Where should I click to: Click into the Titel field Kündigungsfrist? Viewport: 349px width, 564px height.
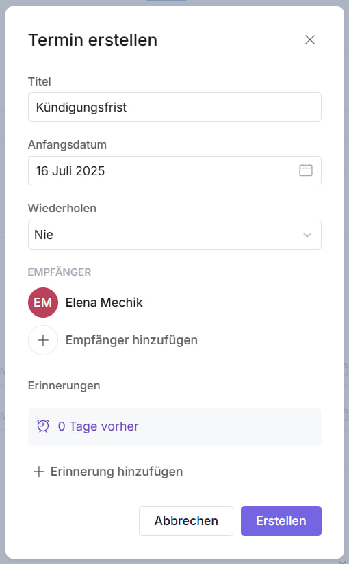pos(175,107)
